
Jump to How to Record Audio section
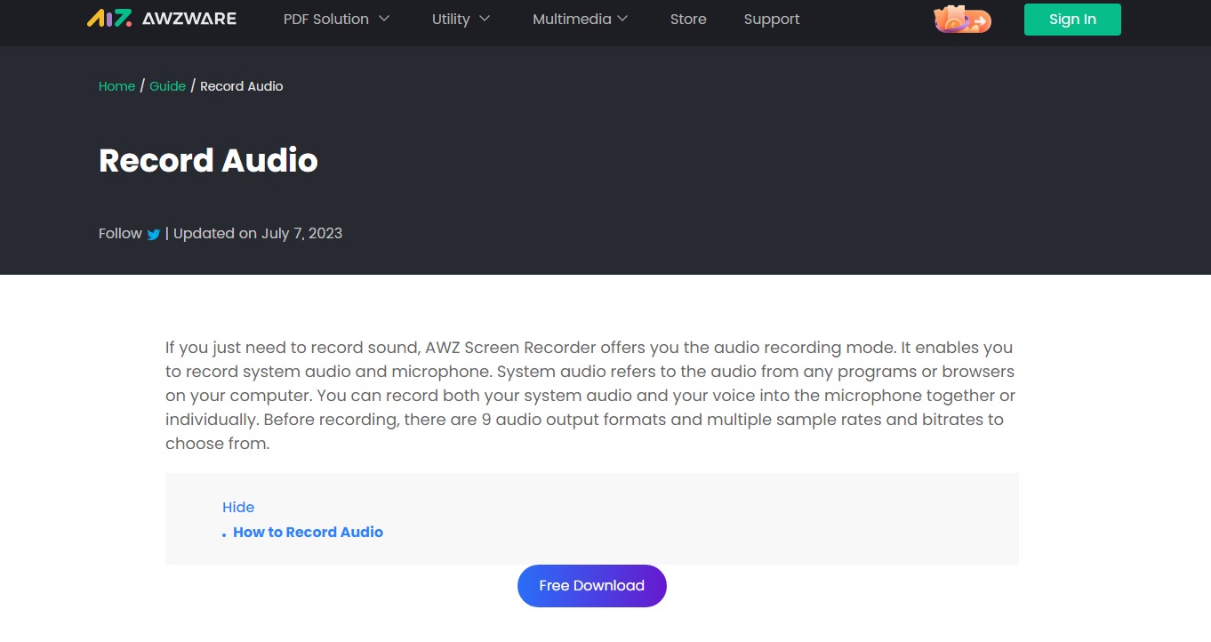click(x=308, y=532)
